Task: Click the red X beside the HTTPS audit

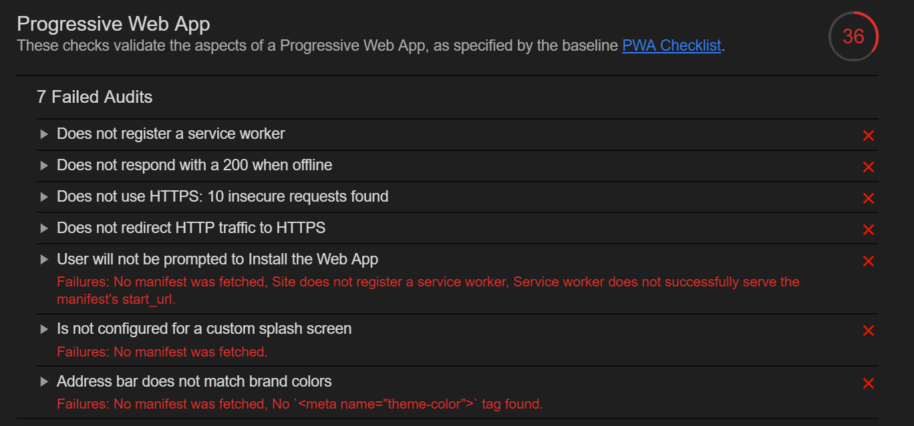Action: pyautogui.click(x=868, y=198)
